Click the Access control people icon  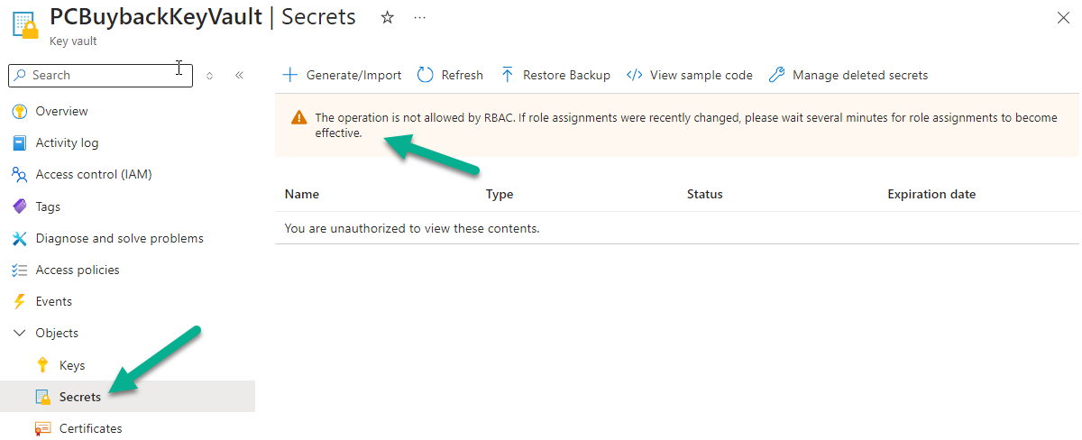click(x=20, y=175)
